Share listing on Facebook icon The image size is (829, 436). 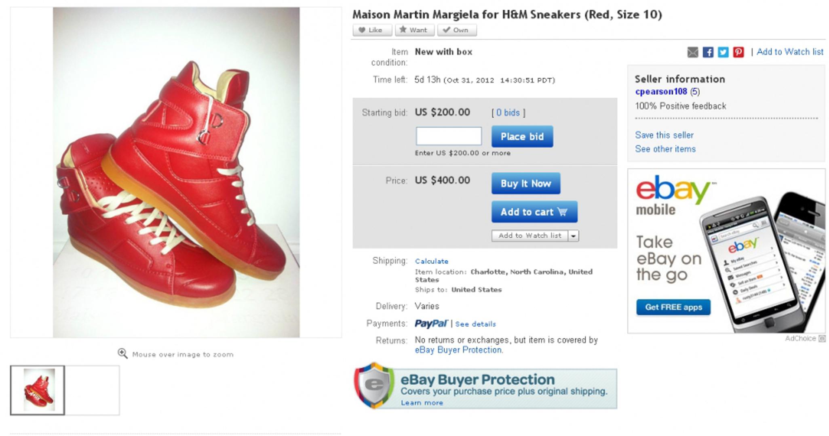click(708, 52)
